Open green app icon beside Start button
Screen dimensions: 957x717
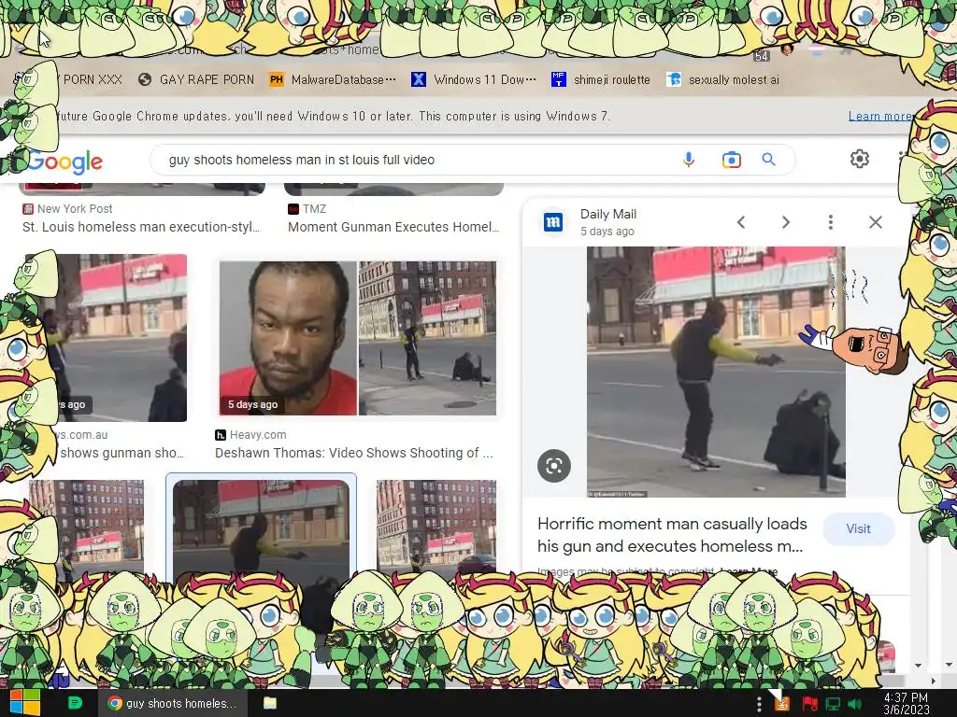(75, 703)
